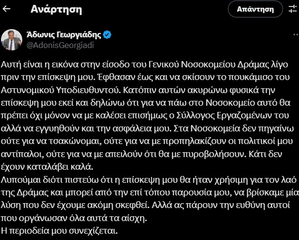Click the back arrow next to Ανάρτηση
299x240 pixels.
pos(7,9)
